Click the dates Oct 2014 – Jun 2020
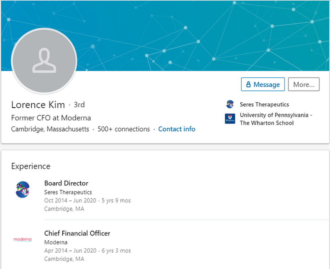Image resolution: width=331 pixels, height=269 pixels. point(70,200)
